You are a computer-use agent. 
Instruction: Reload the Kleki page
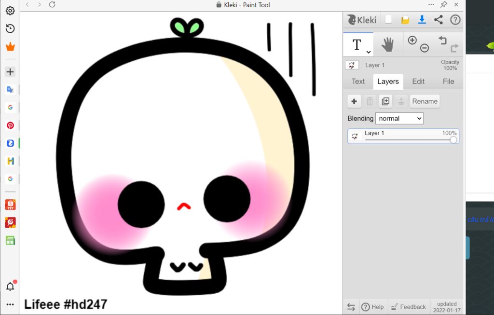click(52, 5)
